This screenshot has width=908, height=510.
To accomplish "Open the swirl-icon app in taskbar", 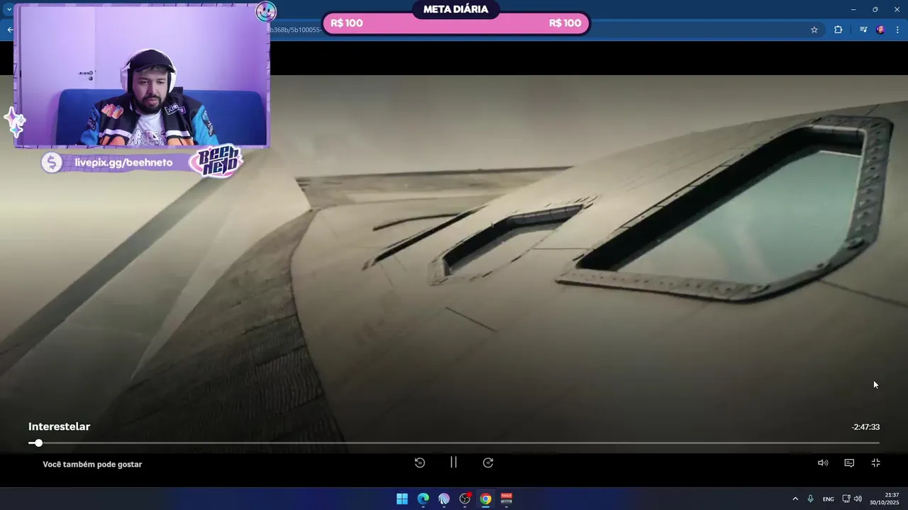I will pos(444,499).
